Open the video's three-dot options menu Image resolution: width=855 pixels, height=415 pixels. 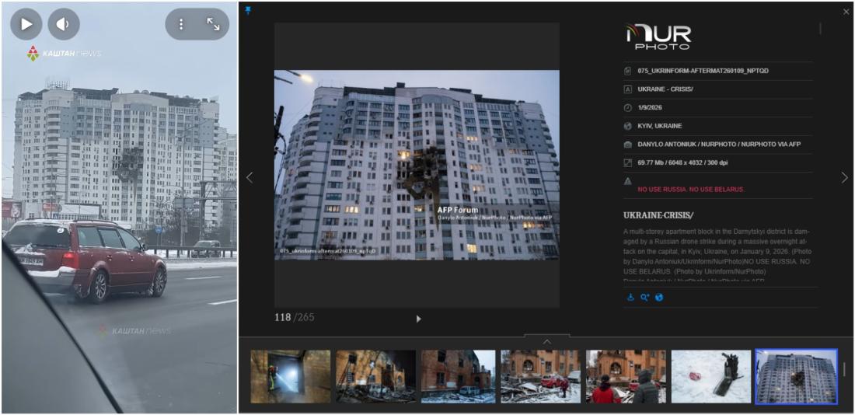click(181, 24)
